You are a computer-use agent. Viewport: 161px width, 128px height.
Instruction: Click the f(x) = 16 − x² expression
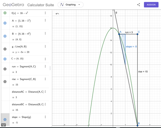click(x=20, y=13)
